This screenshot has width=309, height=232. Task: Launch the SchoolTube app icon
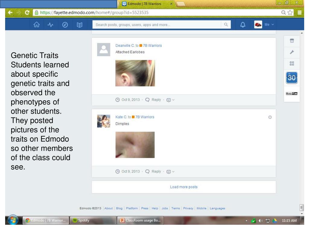pyautogui.click(x=292, y=94)
